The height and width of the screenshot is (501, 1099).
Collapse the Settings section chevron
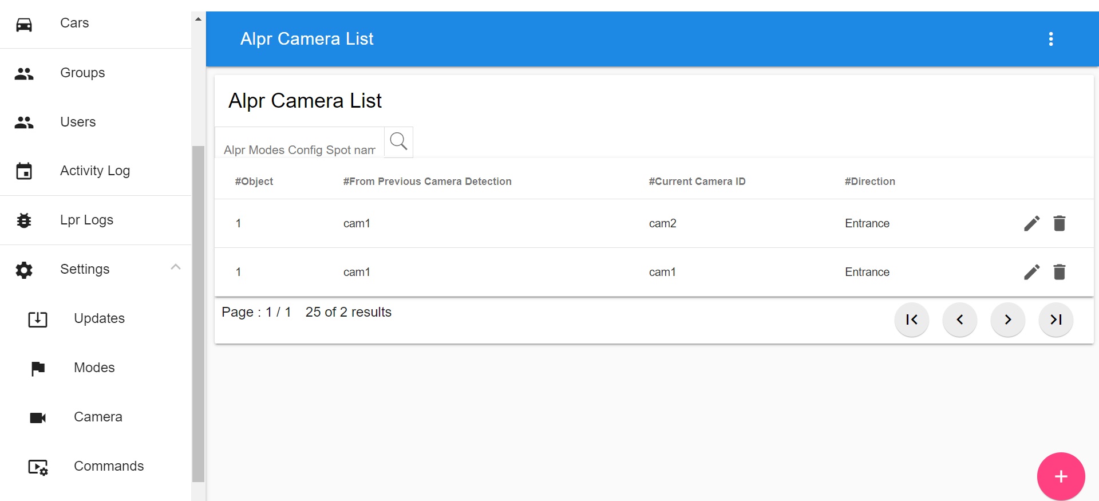[x=176, y=267]
